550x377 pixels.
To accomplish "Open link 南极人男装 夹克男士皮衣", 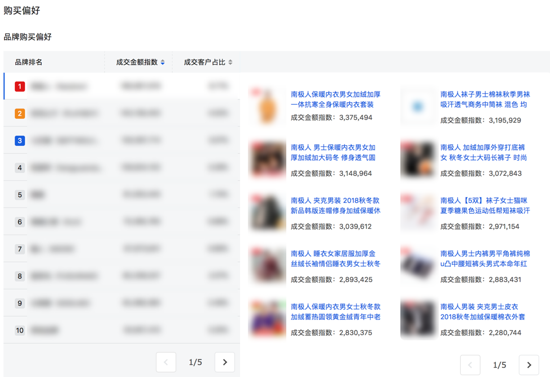I will (483, 311).
